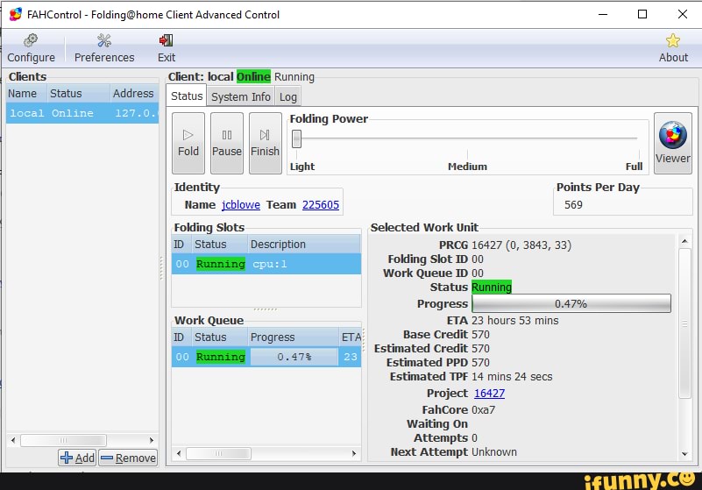Click the work unit progress bar 0.47%

pyautogui.click(x=571, y=303)
